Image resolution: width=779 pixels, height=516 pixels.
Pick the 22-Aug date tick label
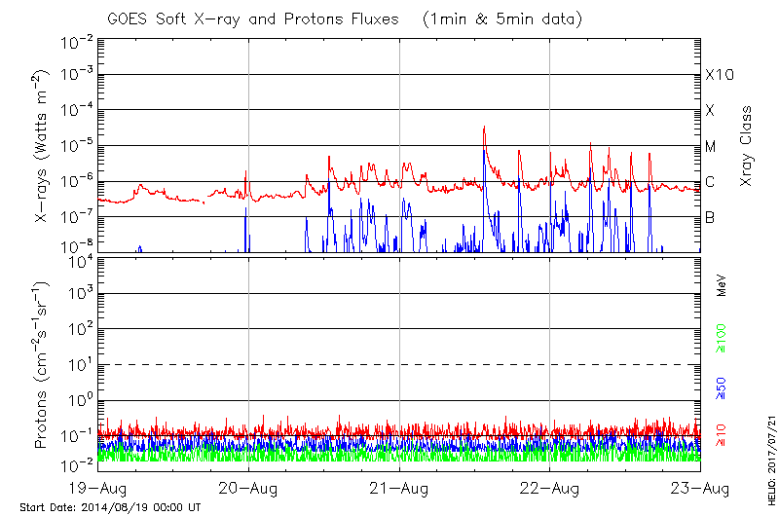(x=549, y=488)
